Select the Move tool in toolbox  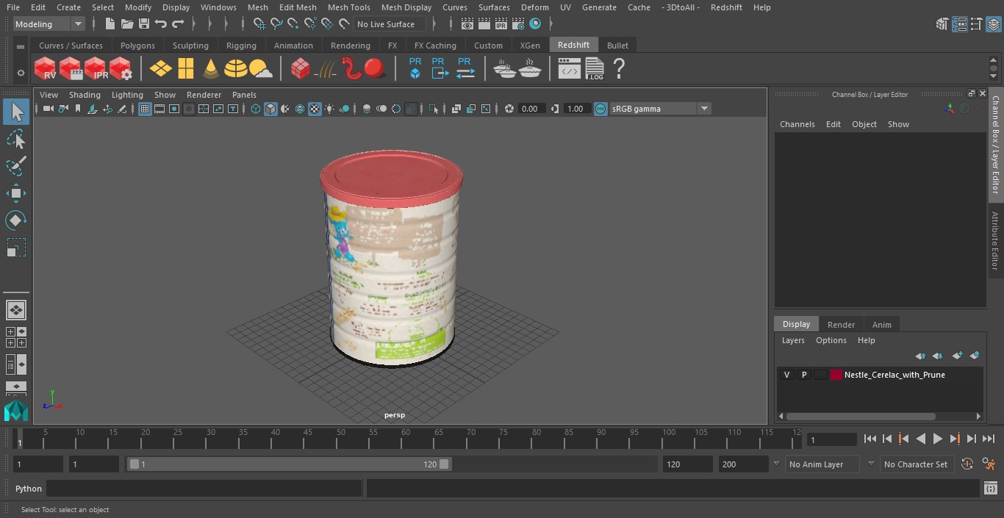[x=16, y=193]
